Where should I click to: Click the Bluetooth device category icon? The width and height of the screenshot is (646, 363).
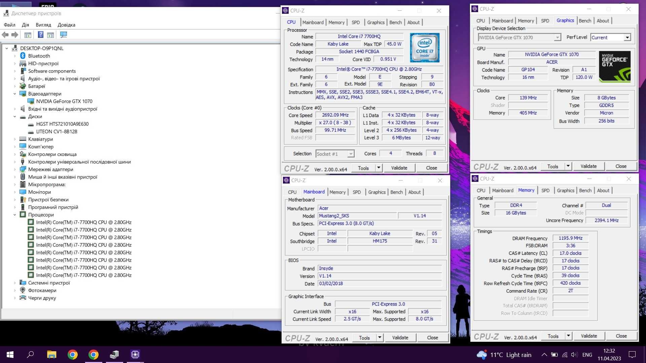23,56
